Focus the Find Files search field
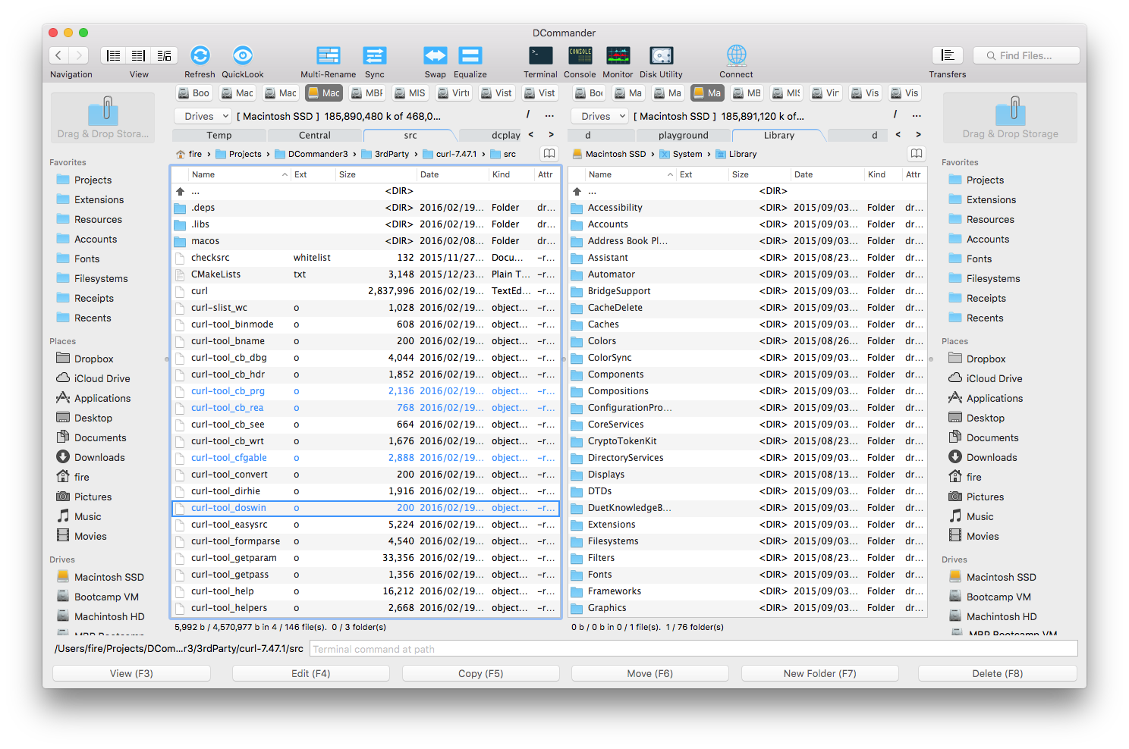This screenshot has height=749, width=1129. click(1026, 55)
